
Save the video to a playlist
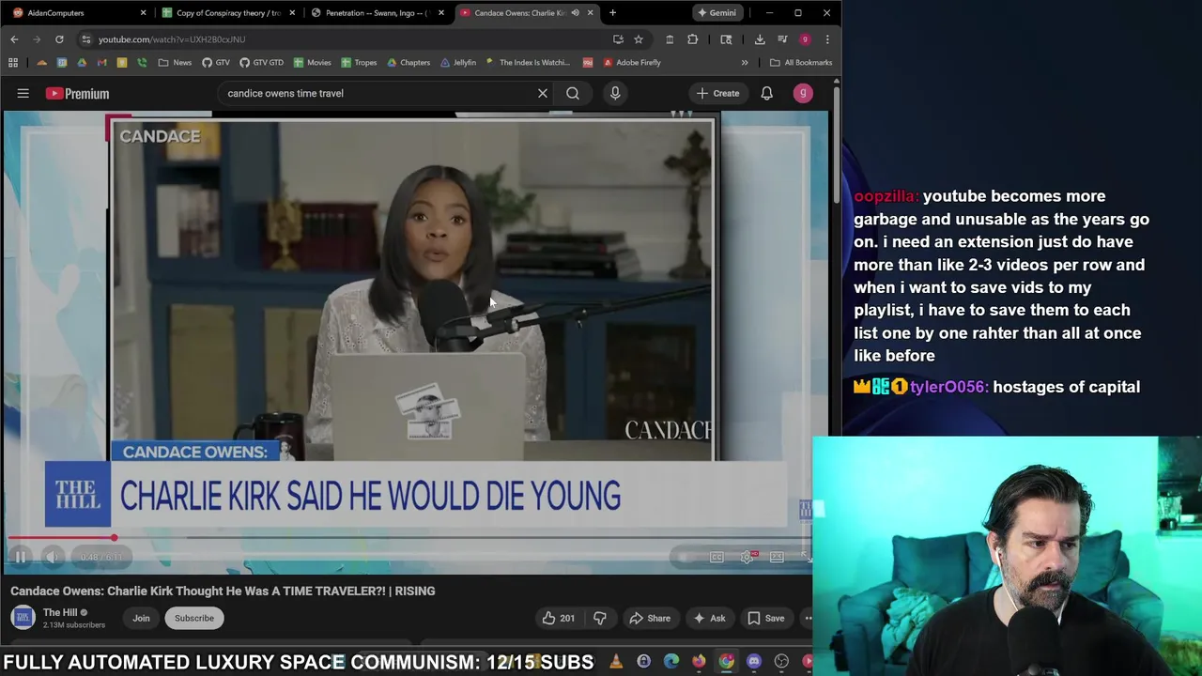[765, 618]
